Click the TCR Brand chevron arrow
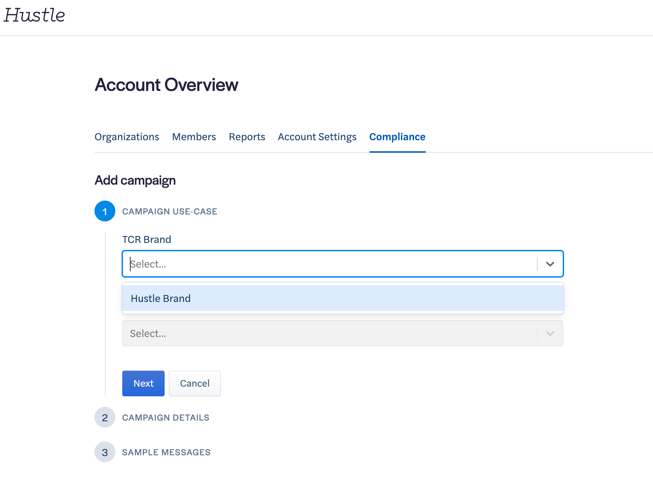The image size is (653, 481). pos(550,264)
